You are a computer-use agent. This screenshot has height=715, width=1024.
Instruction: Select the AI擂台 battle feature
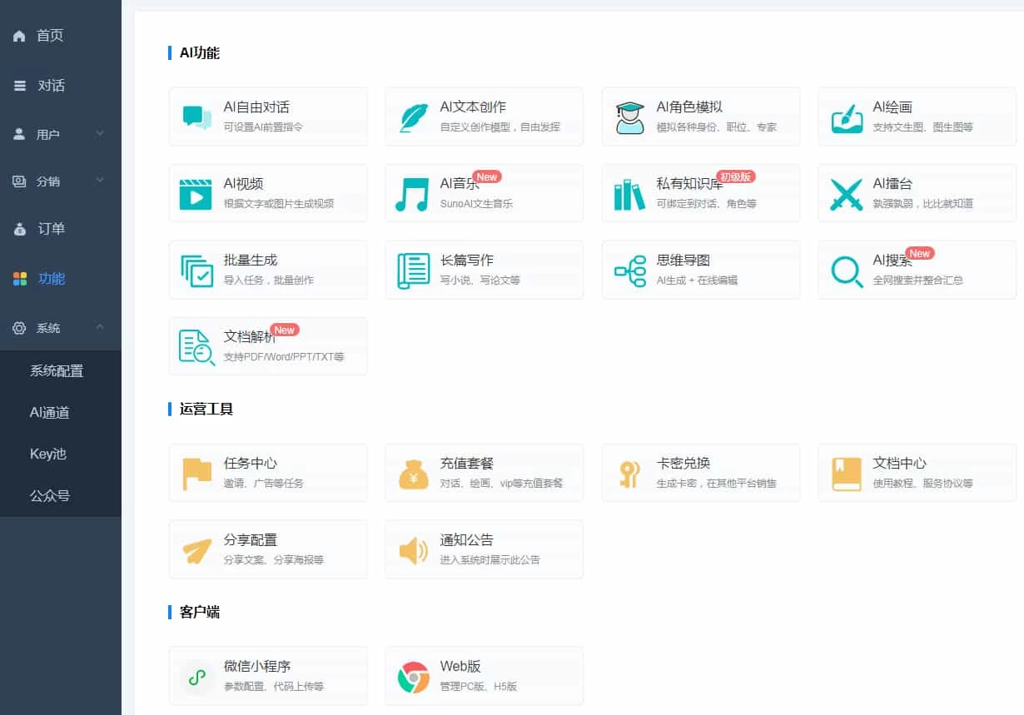point(917,192)
